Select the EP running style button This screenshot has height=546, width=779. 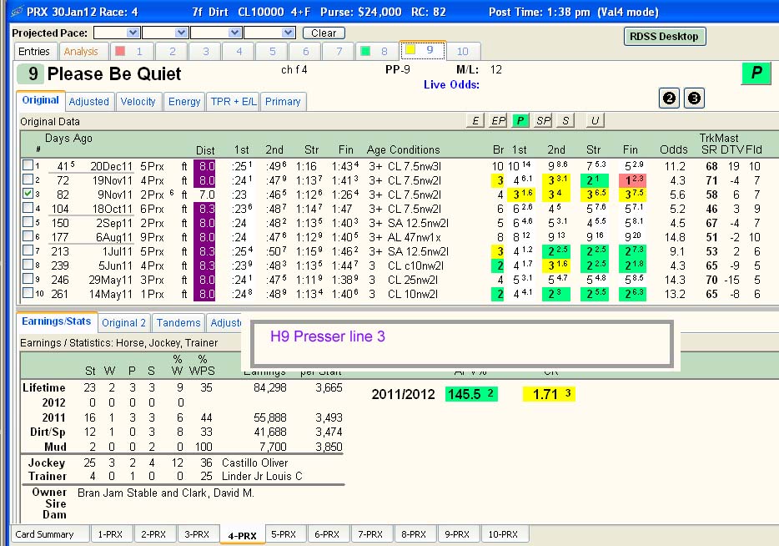[498, 120]
